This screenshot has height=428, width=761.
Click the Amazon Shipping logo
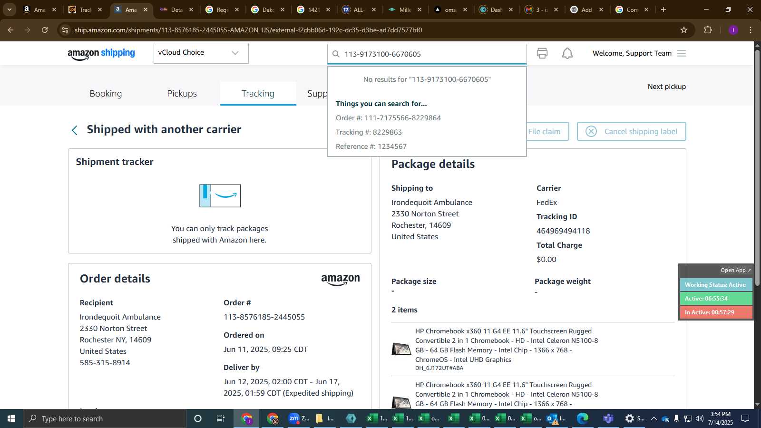coord(101,54)
